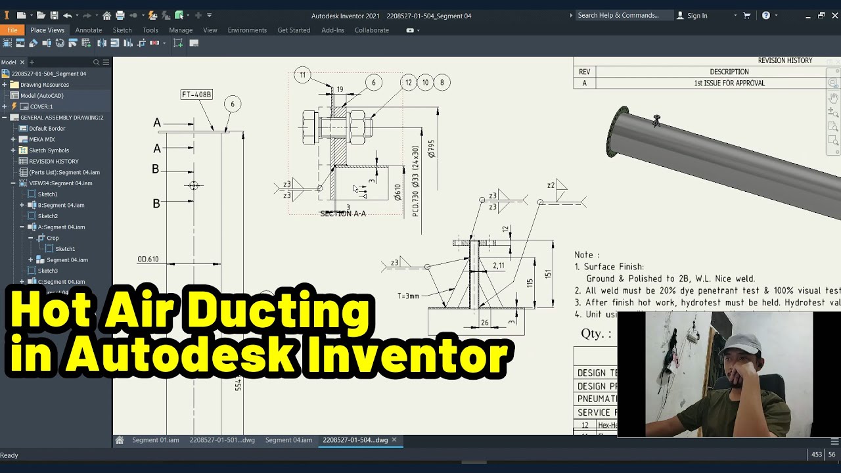This screenshot has width=841, height=473.
Task: Open the 2D Navigation Wheel
Action: pyautogui.click(x=833, y=83)
